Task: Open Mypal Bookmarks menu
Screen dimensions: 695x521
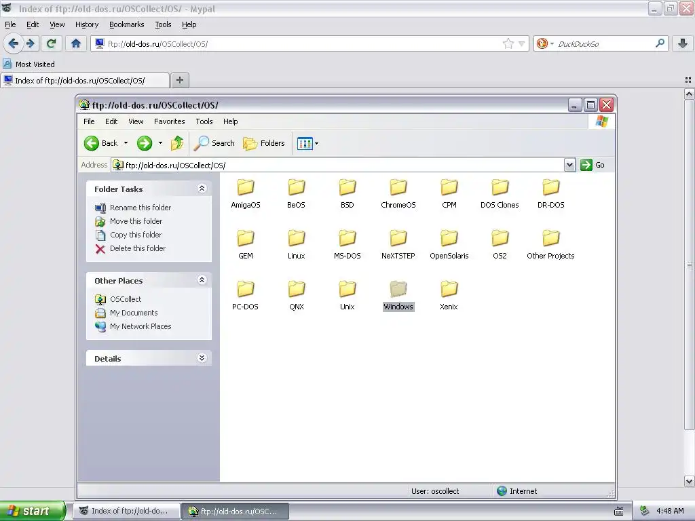Action: point(127,25)
